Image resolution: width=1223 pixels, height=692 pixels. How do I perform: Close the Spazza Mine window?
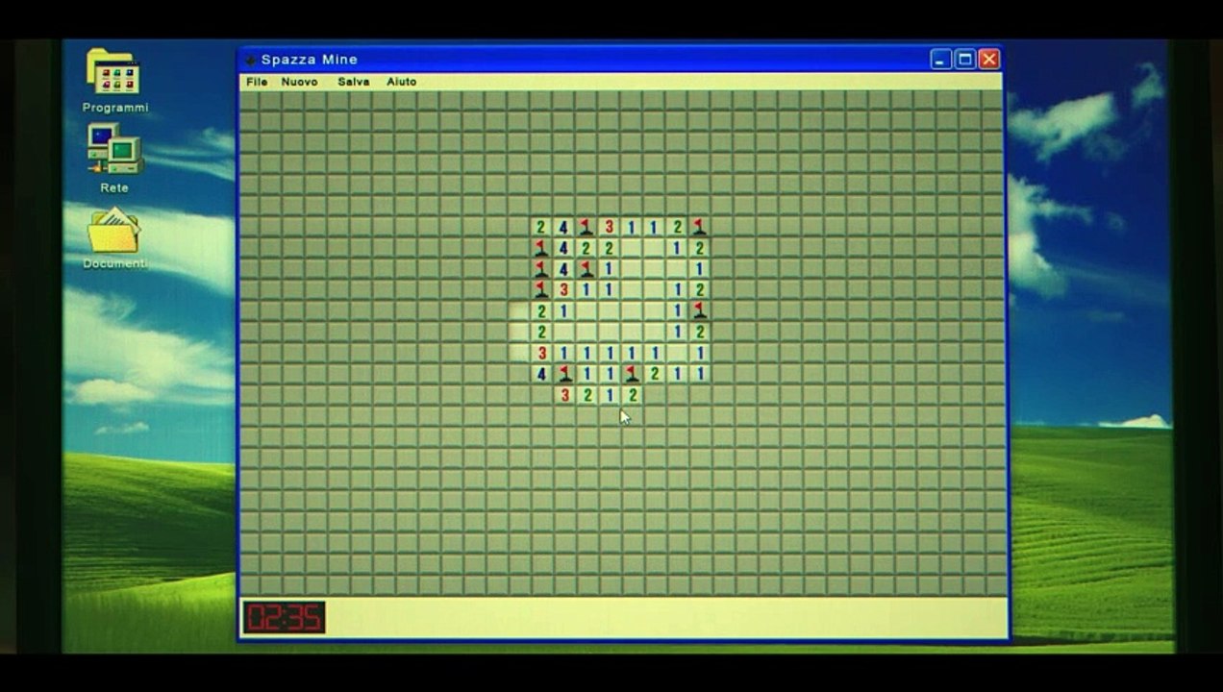989,60
